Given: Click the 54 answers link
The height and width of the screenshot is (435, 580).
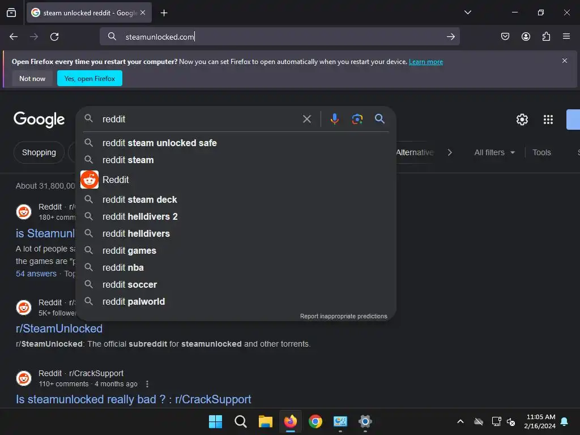Looking at the screenshot, I should [36, 274].
